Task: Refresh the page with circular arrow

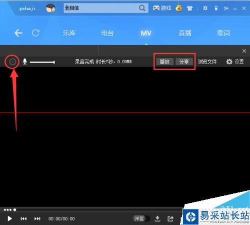Action: 36,33
